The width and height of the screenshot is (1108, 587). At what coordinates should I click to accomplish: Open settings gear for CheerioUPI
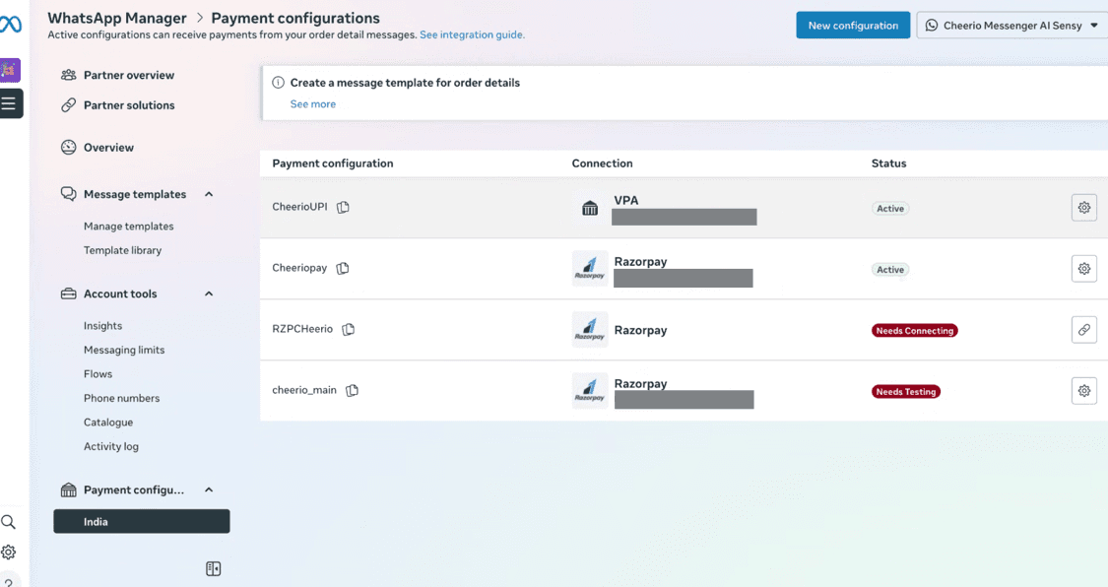coord(1083,208)
